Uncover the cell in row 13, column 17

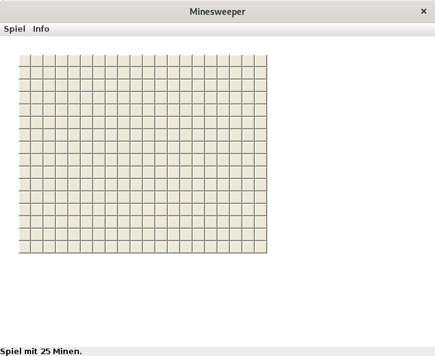click(224, 210)
